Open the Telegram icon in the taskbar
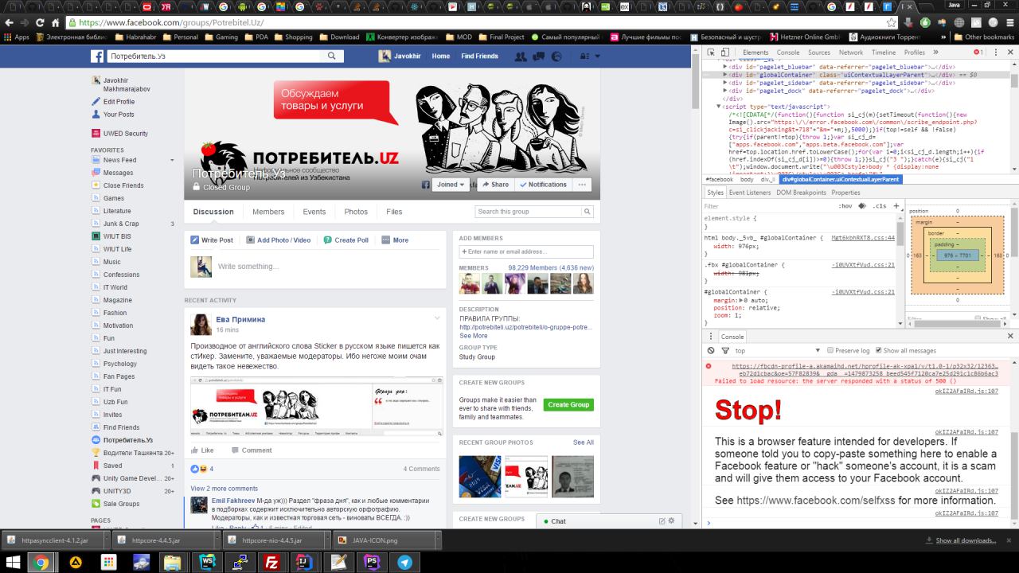 point(404,562)
